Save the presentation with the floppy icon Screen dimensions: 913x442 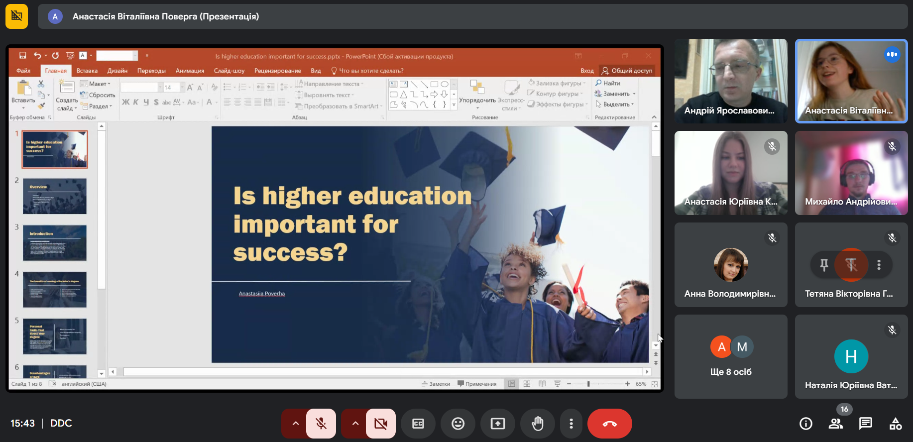[22, 56]
